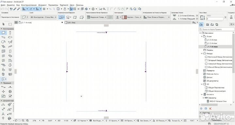Open the 'Файл' menu
Viewport: 235px width, 125px height.
tap(3, 5)
